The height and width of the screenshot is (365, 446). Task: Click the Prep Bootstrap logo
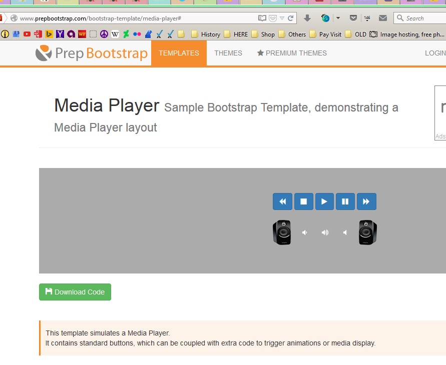tap(92, 53)
